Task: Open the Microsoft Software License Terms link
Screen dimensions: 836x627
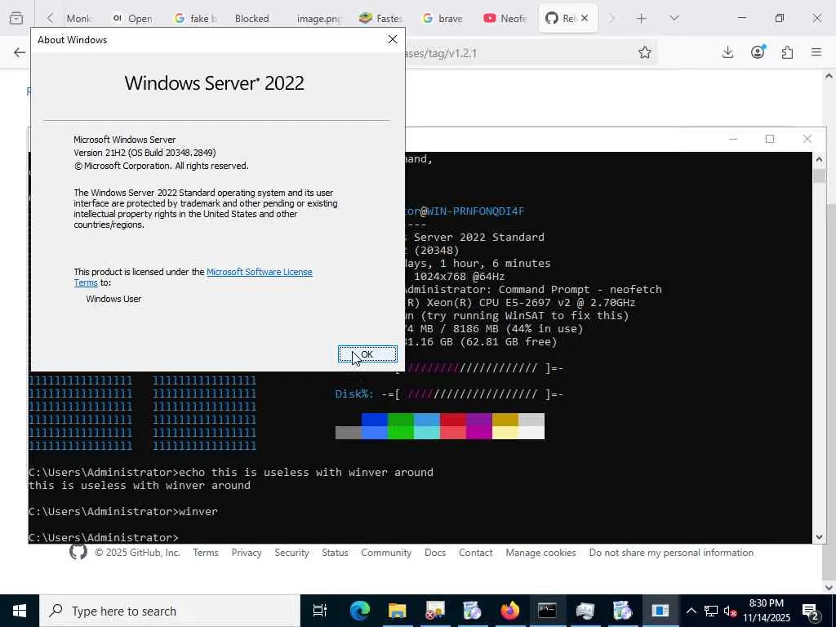Action: pos(259,272)
